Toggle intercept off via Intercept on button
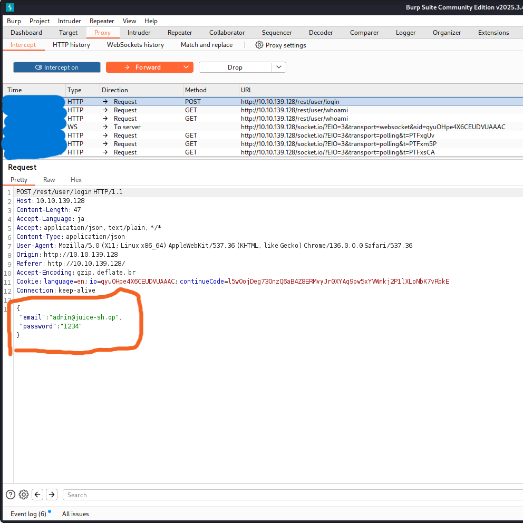 click(56, 67)
